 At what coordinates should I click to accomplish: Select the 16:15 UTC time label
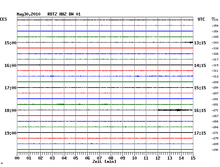(200, 111)
